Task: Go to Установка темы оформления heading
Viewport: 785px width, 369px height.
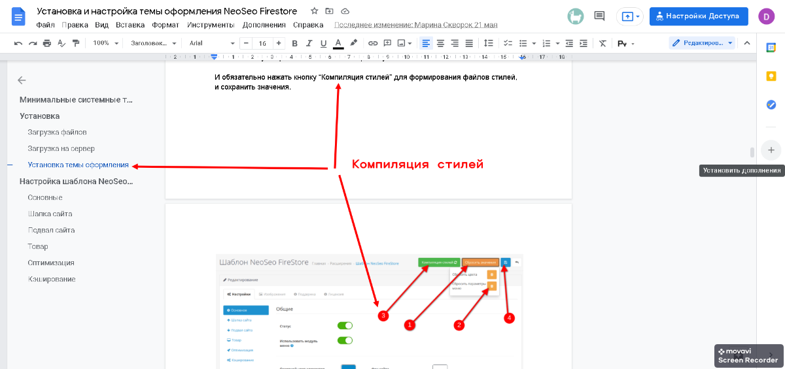Action: point(78,165)
